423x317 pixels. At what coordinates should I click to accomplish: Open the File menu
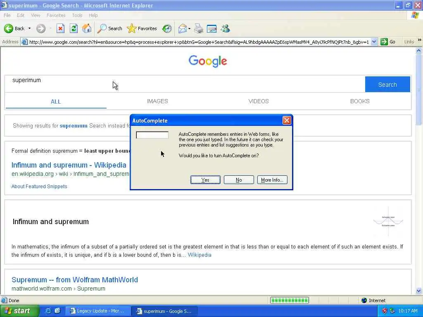tap(7, 15)
